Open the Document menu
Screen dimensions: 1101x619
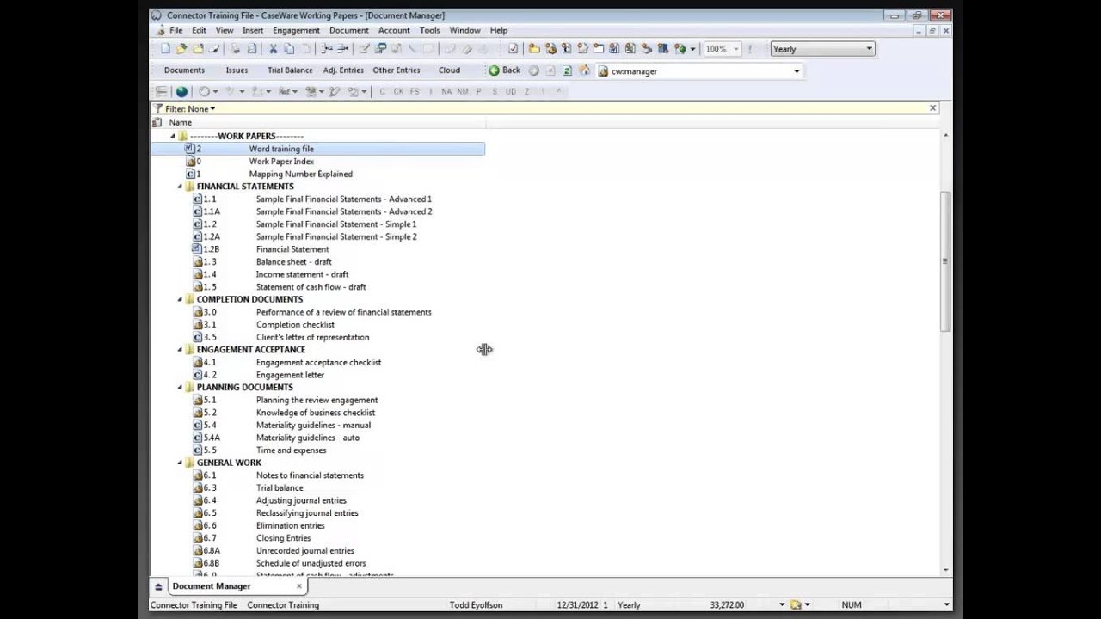pos(349,30)
